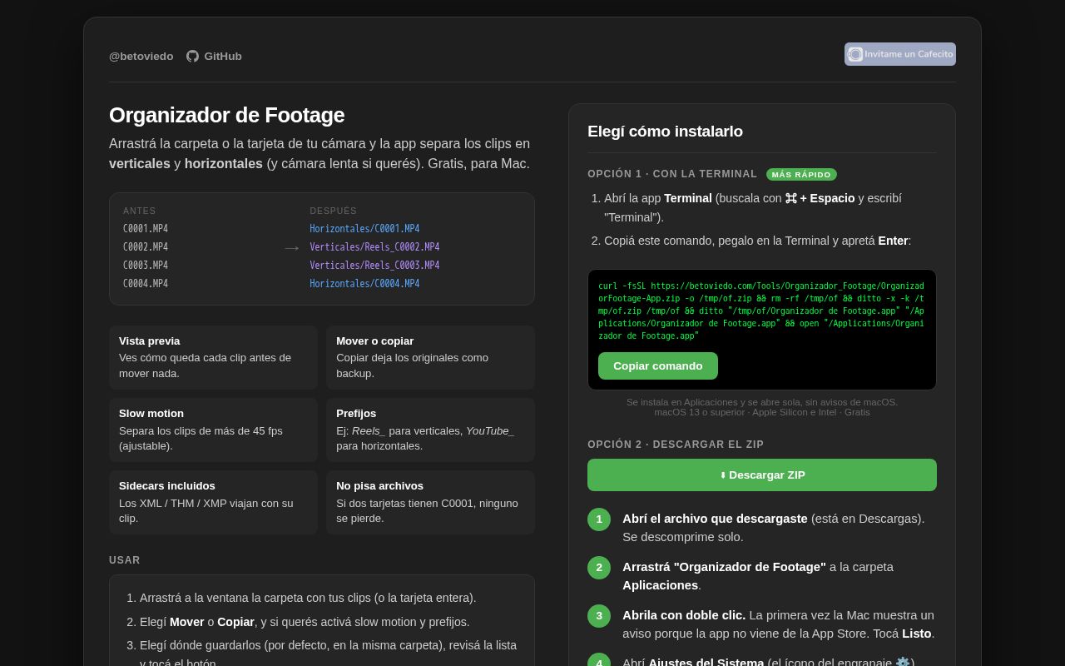Click step 2 Arrastrá "Organizador de Footage" text
This screenshot has width=1065, height=666.
click(724, 567)
